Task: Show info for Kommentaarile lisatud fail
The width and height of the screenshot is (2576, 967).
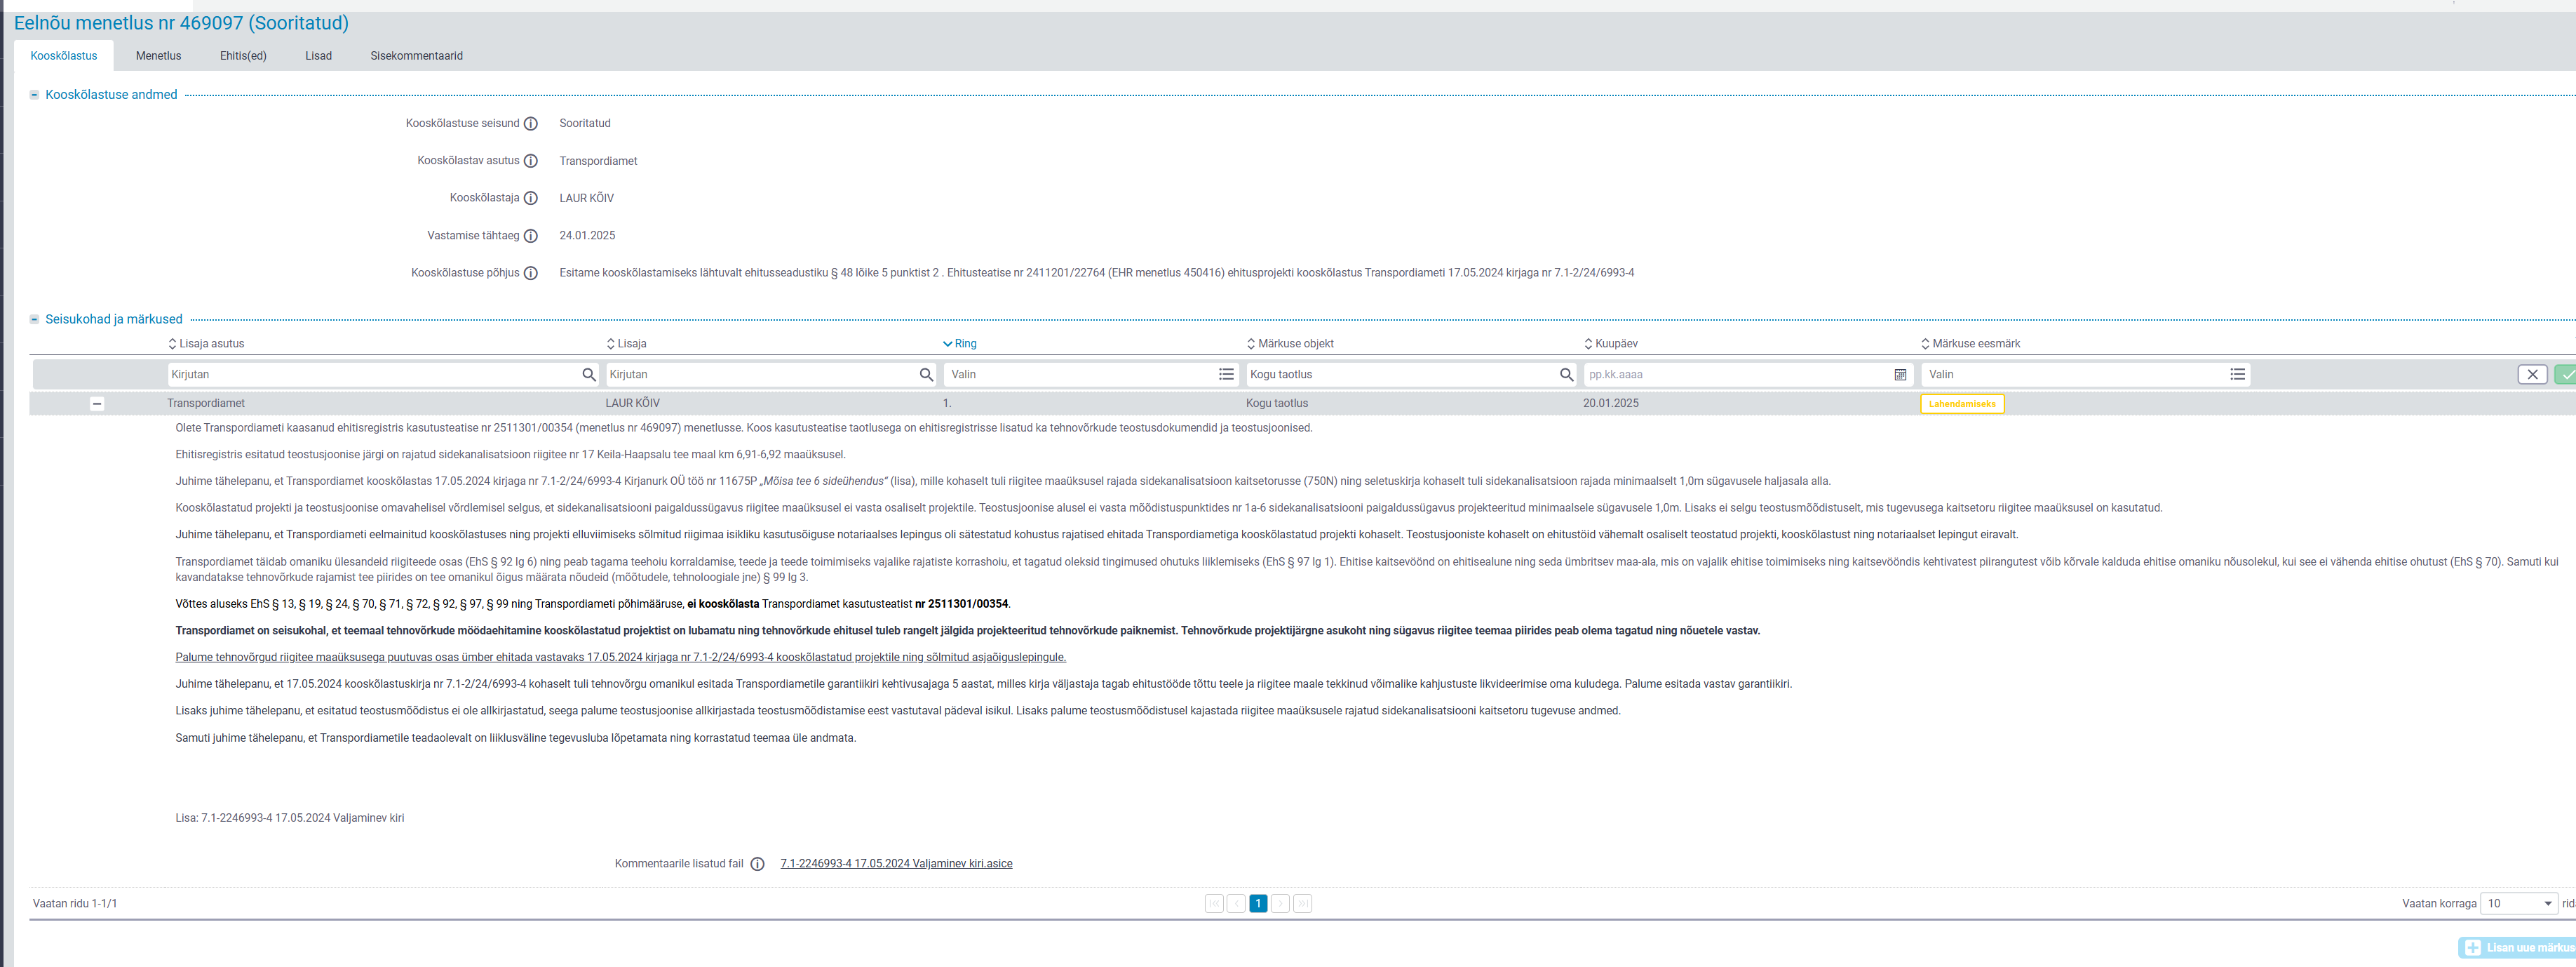Action: [758, 864]
